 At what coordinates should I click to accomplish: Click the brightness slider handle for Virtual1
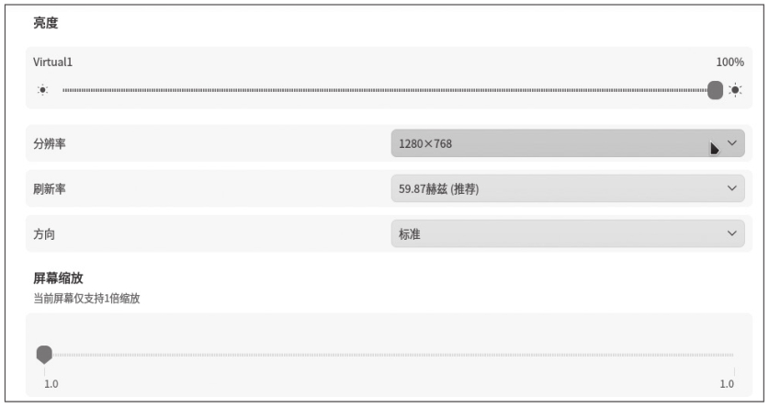pyautogui.click(x=716, y=90)
